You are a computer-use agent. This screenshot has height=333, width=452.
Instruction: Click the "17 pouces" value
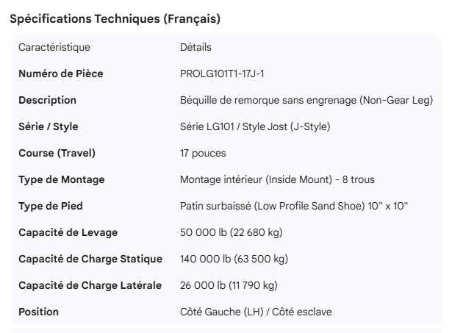[x=203, y=153]
